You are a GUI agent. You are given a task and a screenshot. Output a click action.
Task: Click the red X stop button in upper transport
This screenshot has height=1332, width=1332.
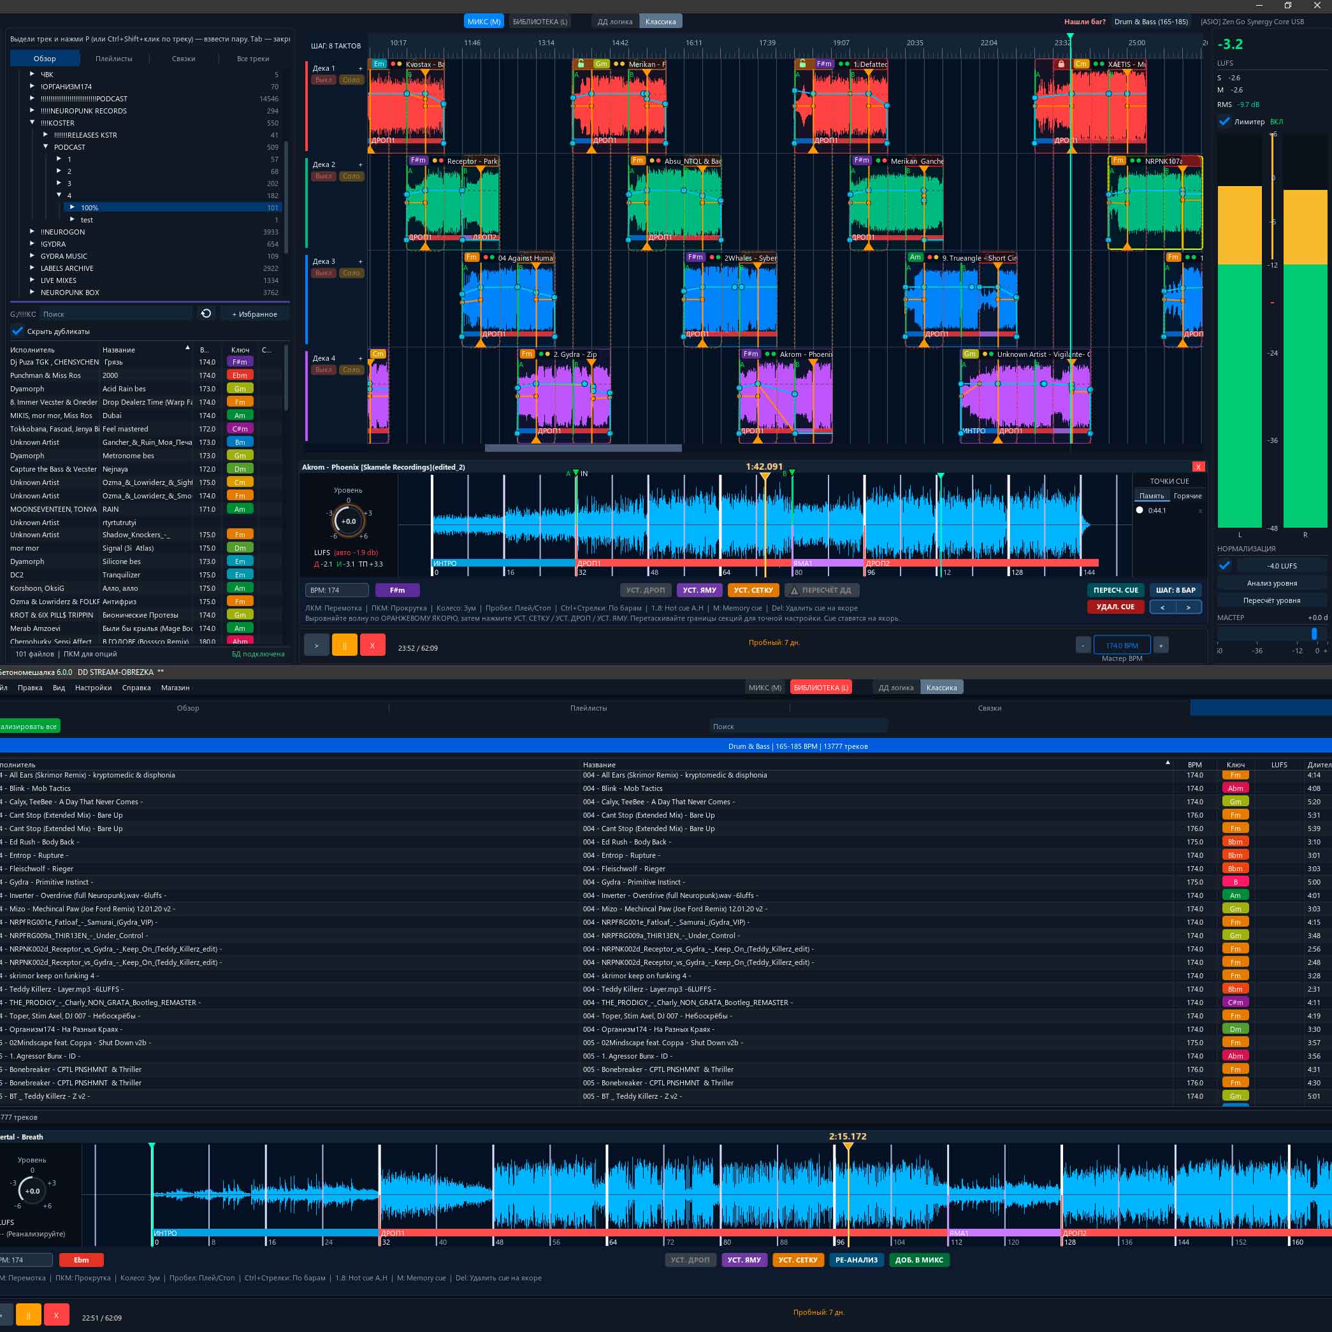click(x=372, y=646)
